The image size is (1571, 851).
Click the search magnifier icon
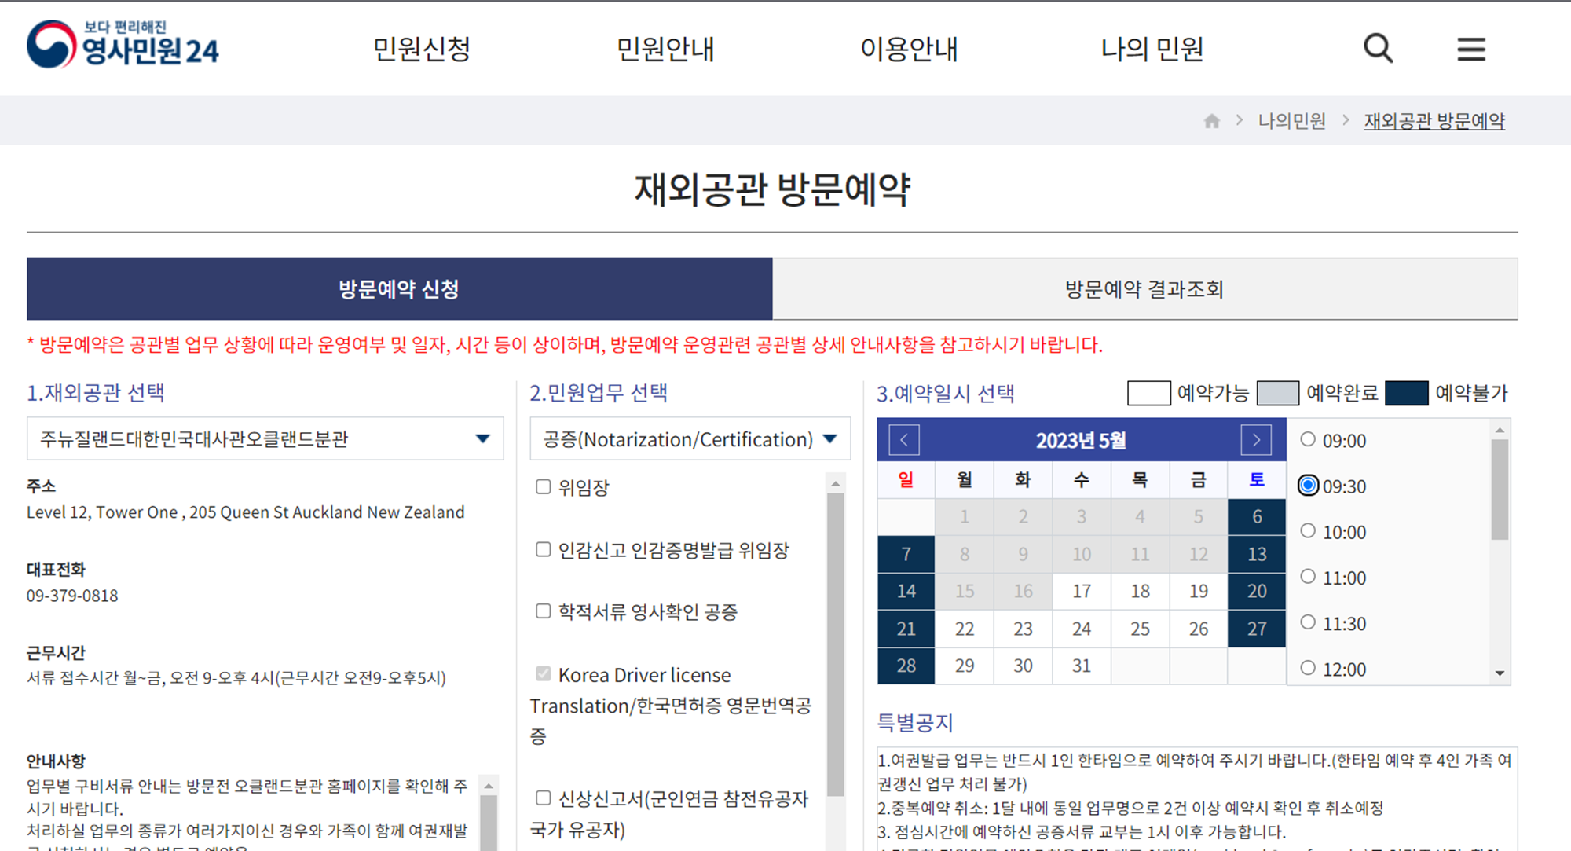point(1378,49)
